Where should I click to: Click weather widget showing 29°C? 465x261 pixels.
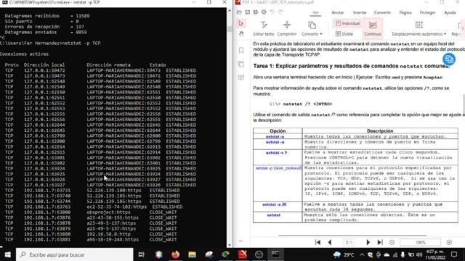click(x=344, y=254)
